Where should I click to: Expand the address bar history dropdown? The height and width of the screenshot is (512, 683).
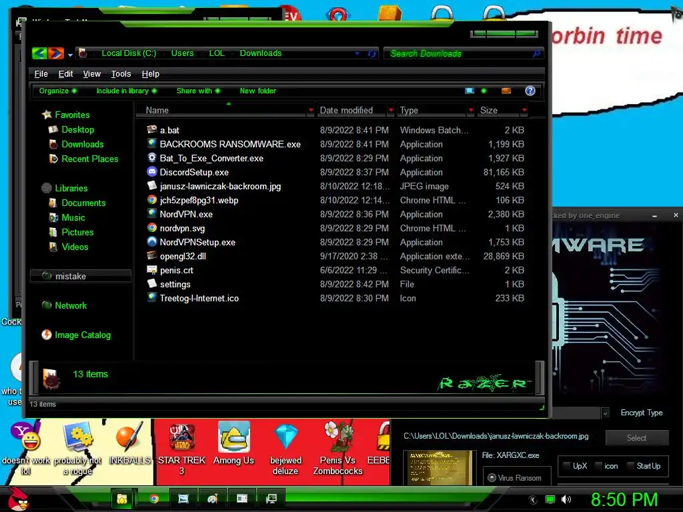(358, 53)
